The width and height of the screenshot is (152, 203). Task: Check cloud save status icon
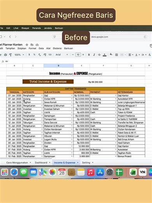click(x=37, y=45)
